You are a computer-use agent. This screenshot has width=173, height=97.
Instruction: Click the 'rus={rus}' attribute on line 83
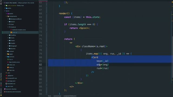coord(103,68)
